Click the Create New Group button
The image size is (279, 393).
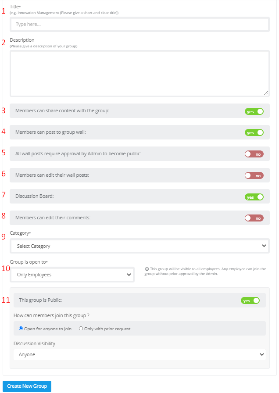[27, 386]
